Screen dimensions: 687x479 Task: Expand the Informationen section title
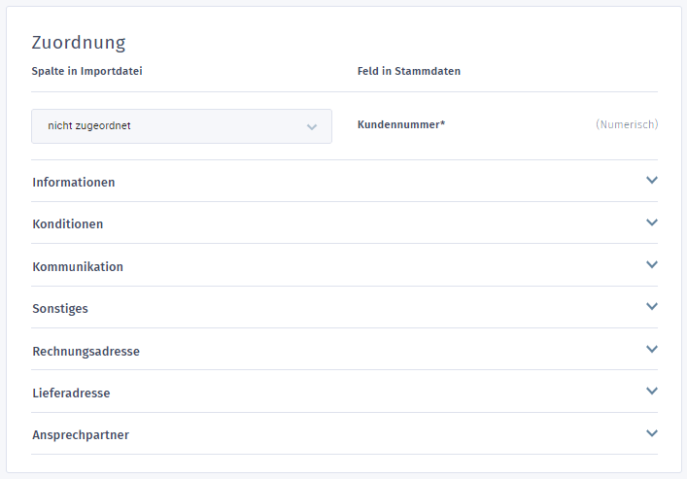pos(74,183)
